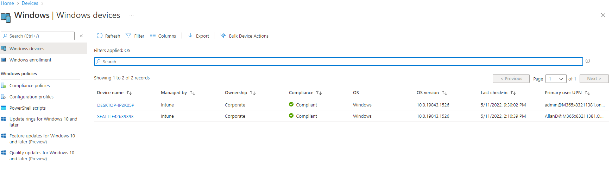The image size is (612, 175).
Task: Click Intune in the SEATTLE42639393 row
Action: coord(167,116)
